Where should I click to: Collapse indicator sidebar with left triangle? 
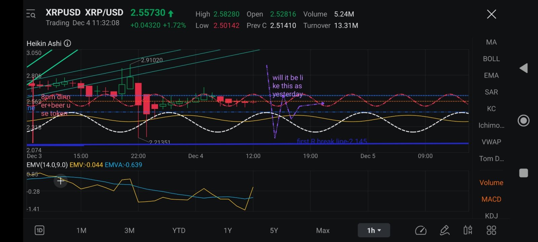[524, 68]
